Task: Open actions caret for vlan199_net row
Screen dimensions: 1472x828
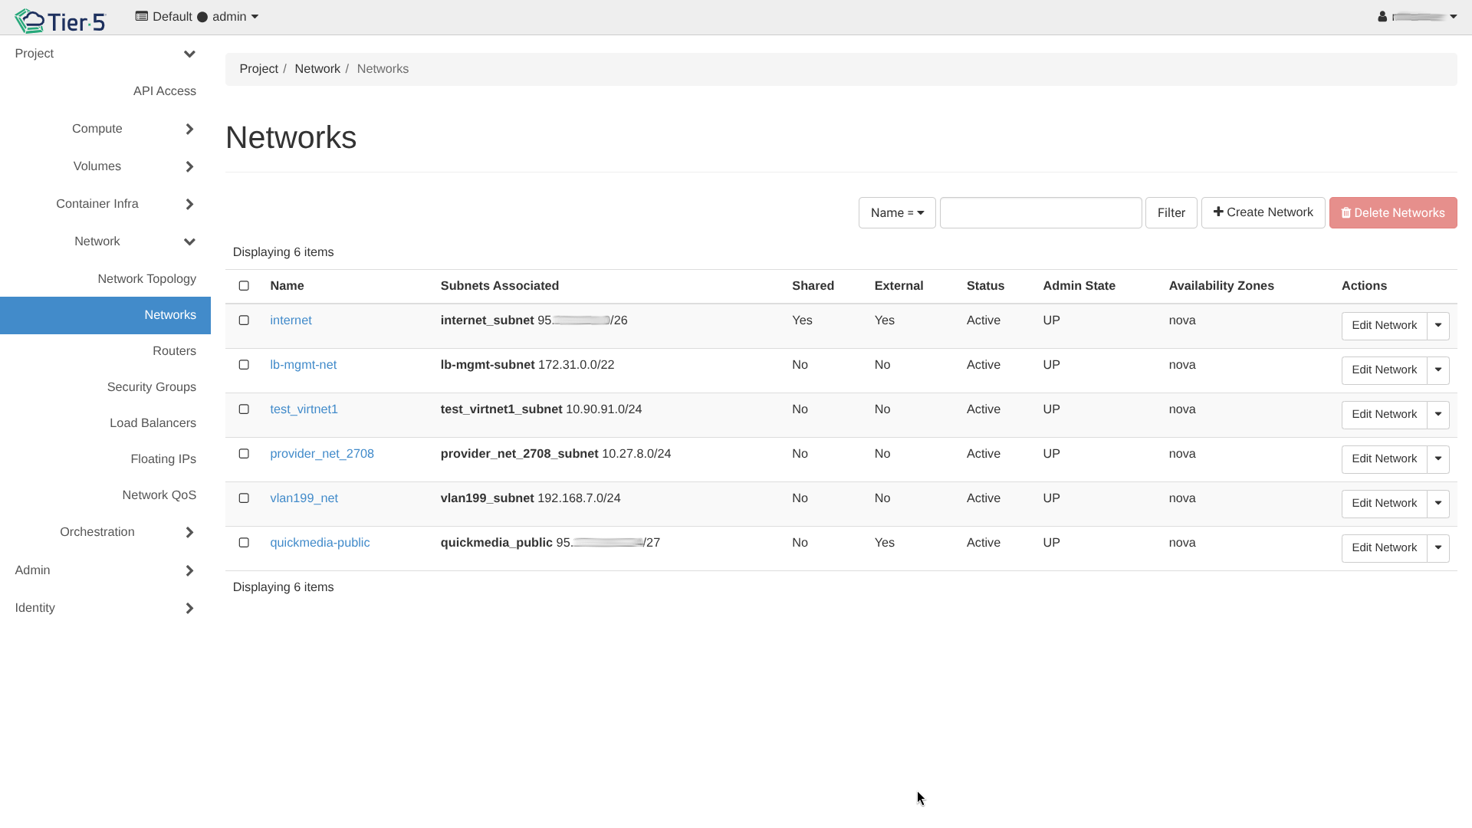Action: [x=1437, y=504]
